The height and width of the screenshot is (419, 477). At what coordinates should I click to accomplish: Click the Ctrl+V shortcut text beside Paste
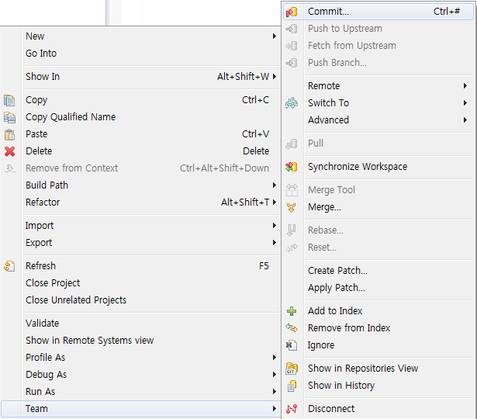(255, 134)
